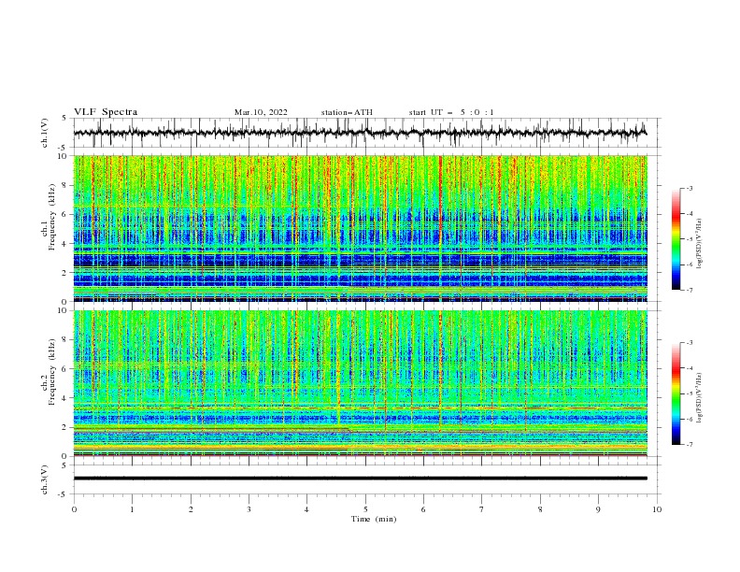Screen dimensions: 740x572
Task: Click the "8" kHz tick on ch.2 spectrogram
Action: click(x=65, y=340)
